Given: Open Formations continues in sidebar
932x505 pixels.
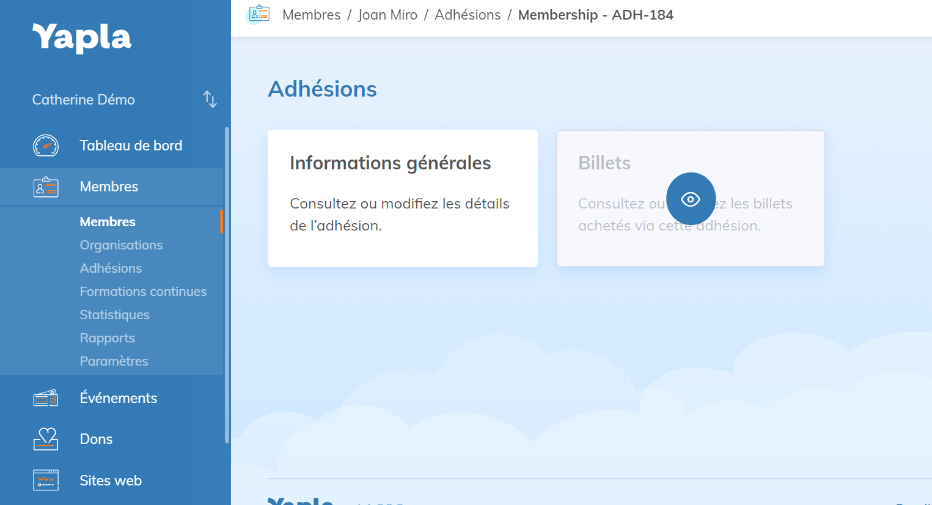Looking at the screenshot, I should pyautogui.click(x=143, y=292).
